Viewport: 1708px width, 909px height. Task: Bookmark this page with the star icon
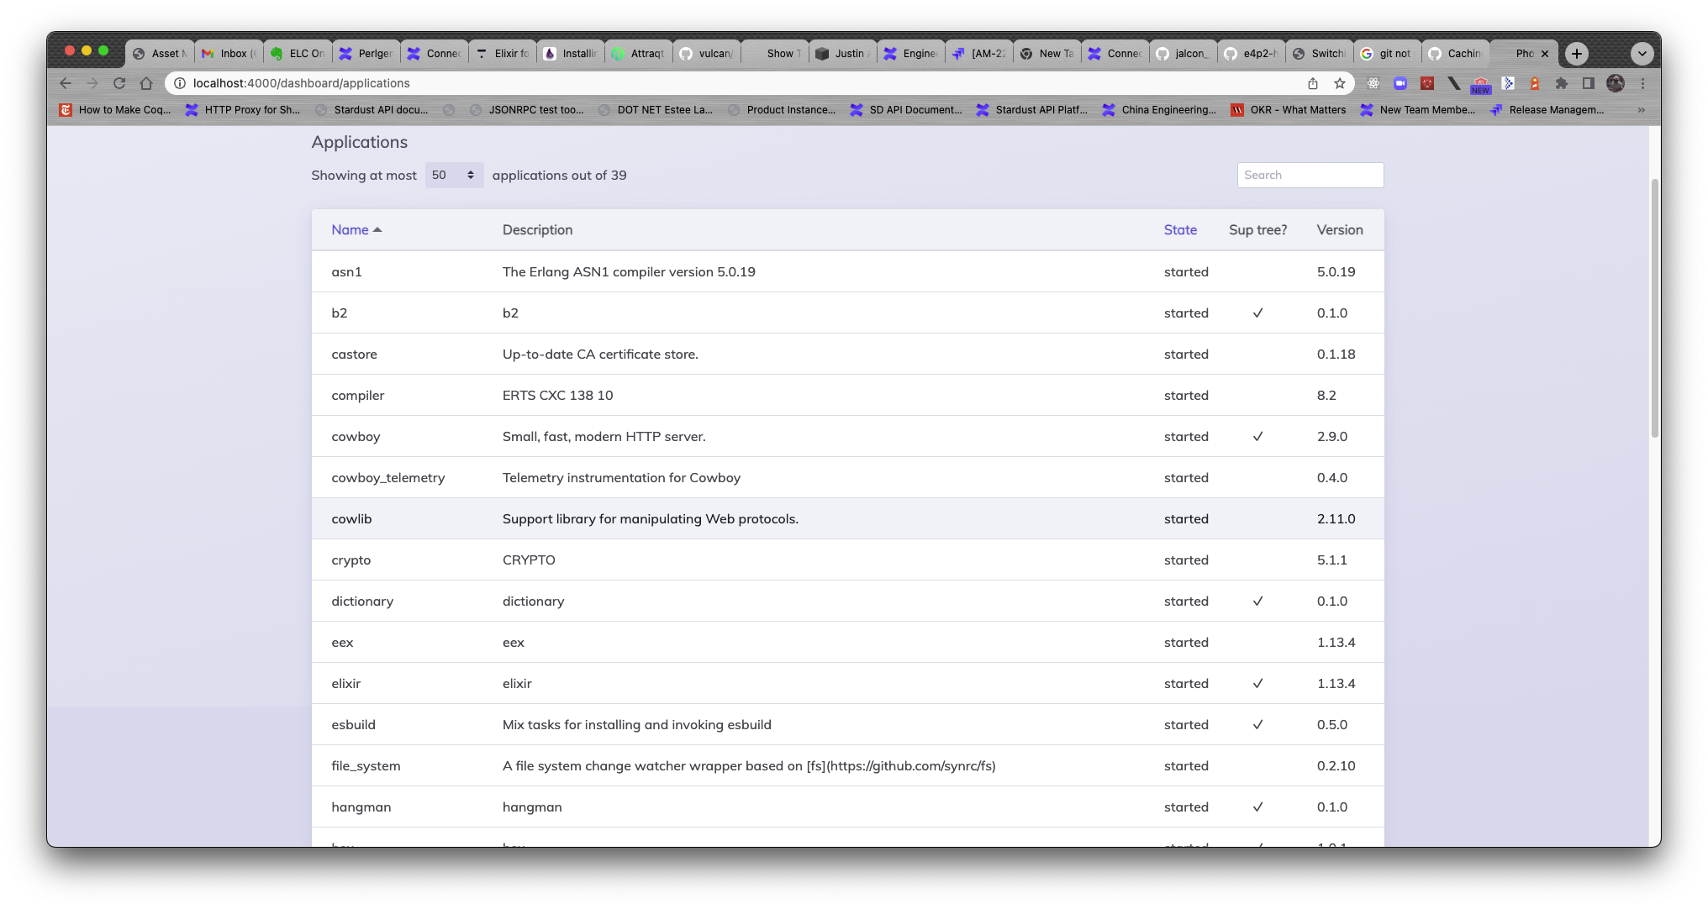(x=1340, y=83)
